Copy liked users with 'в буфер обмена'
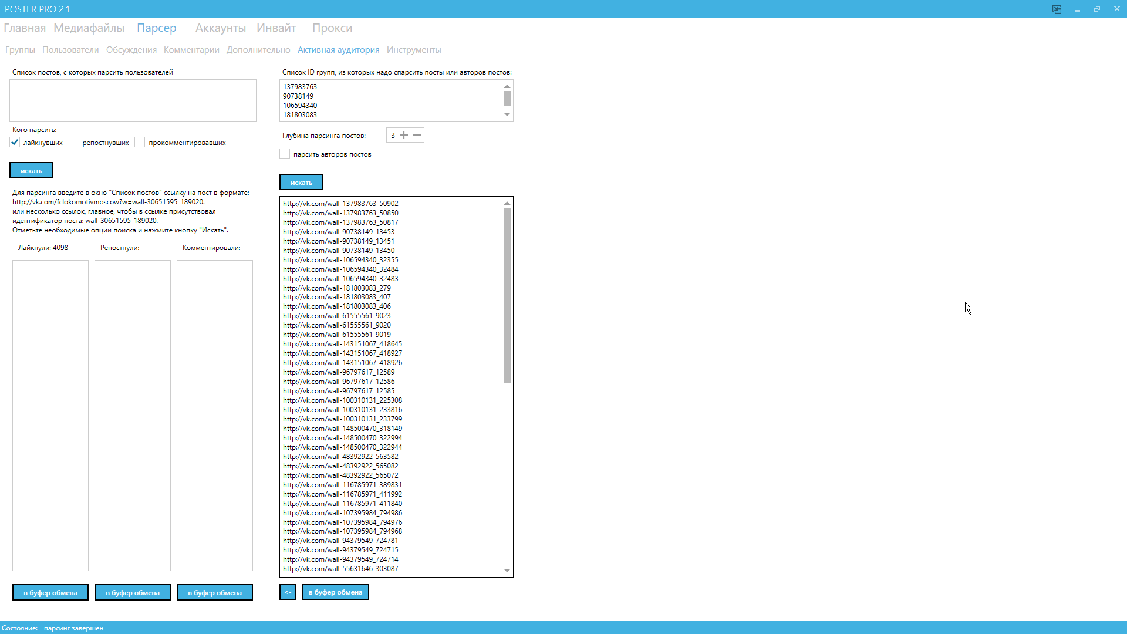Image resolution: width=1127 pixels, height=634 pixels. (50, 593)
